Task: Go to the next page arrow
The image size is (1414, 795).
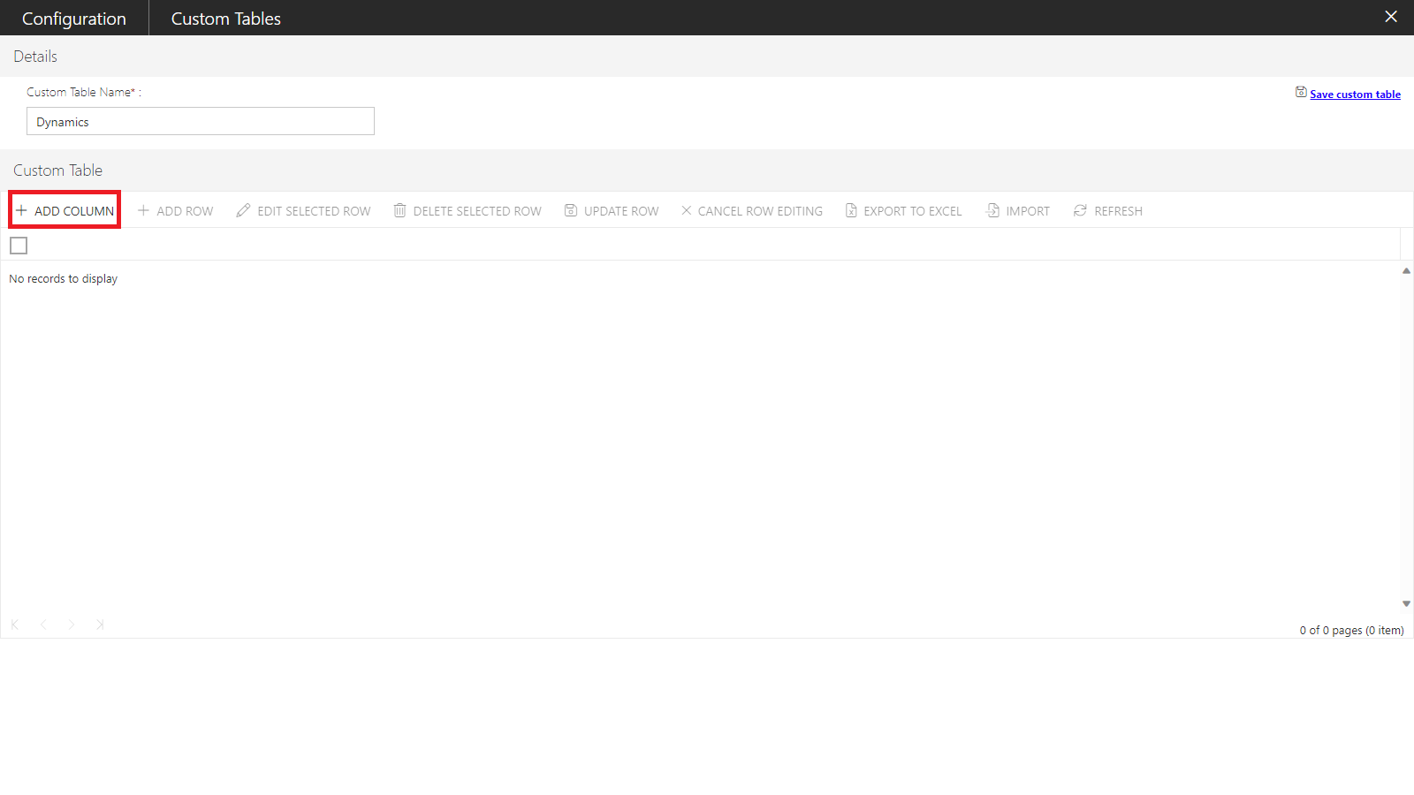Action: 72,625
